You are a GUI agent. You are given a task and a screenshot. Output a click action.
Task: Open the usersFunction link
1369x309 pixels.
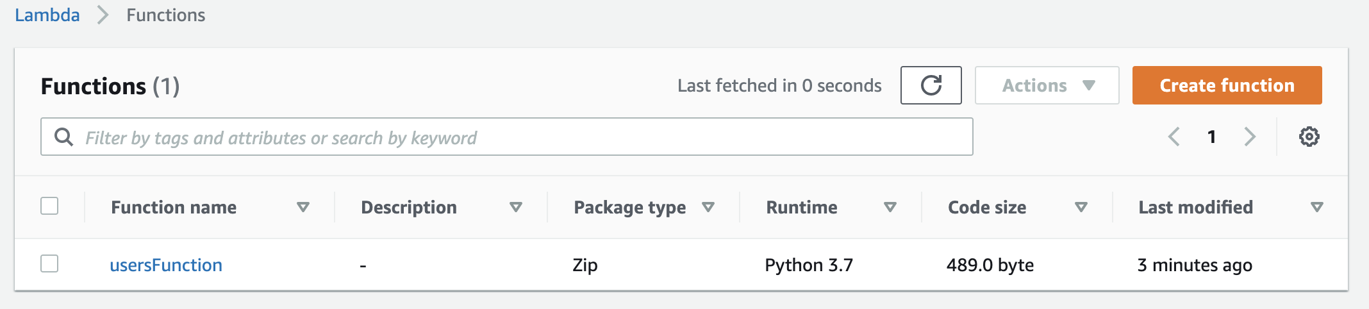[x=166, y=265]
